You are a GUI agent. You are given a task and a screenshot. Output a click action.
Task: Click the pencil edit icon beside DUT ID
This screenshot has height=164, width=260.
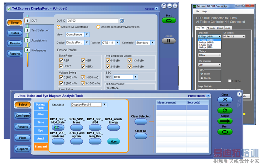[x=122, y=21]
